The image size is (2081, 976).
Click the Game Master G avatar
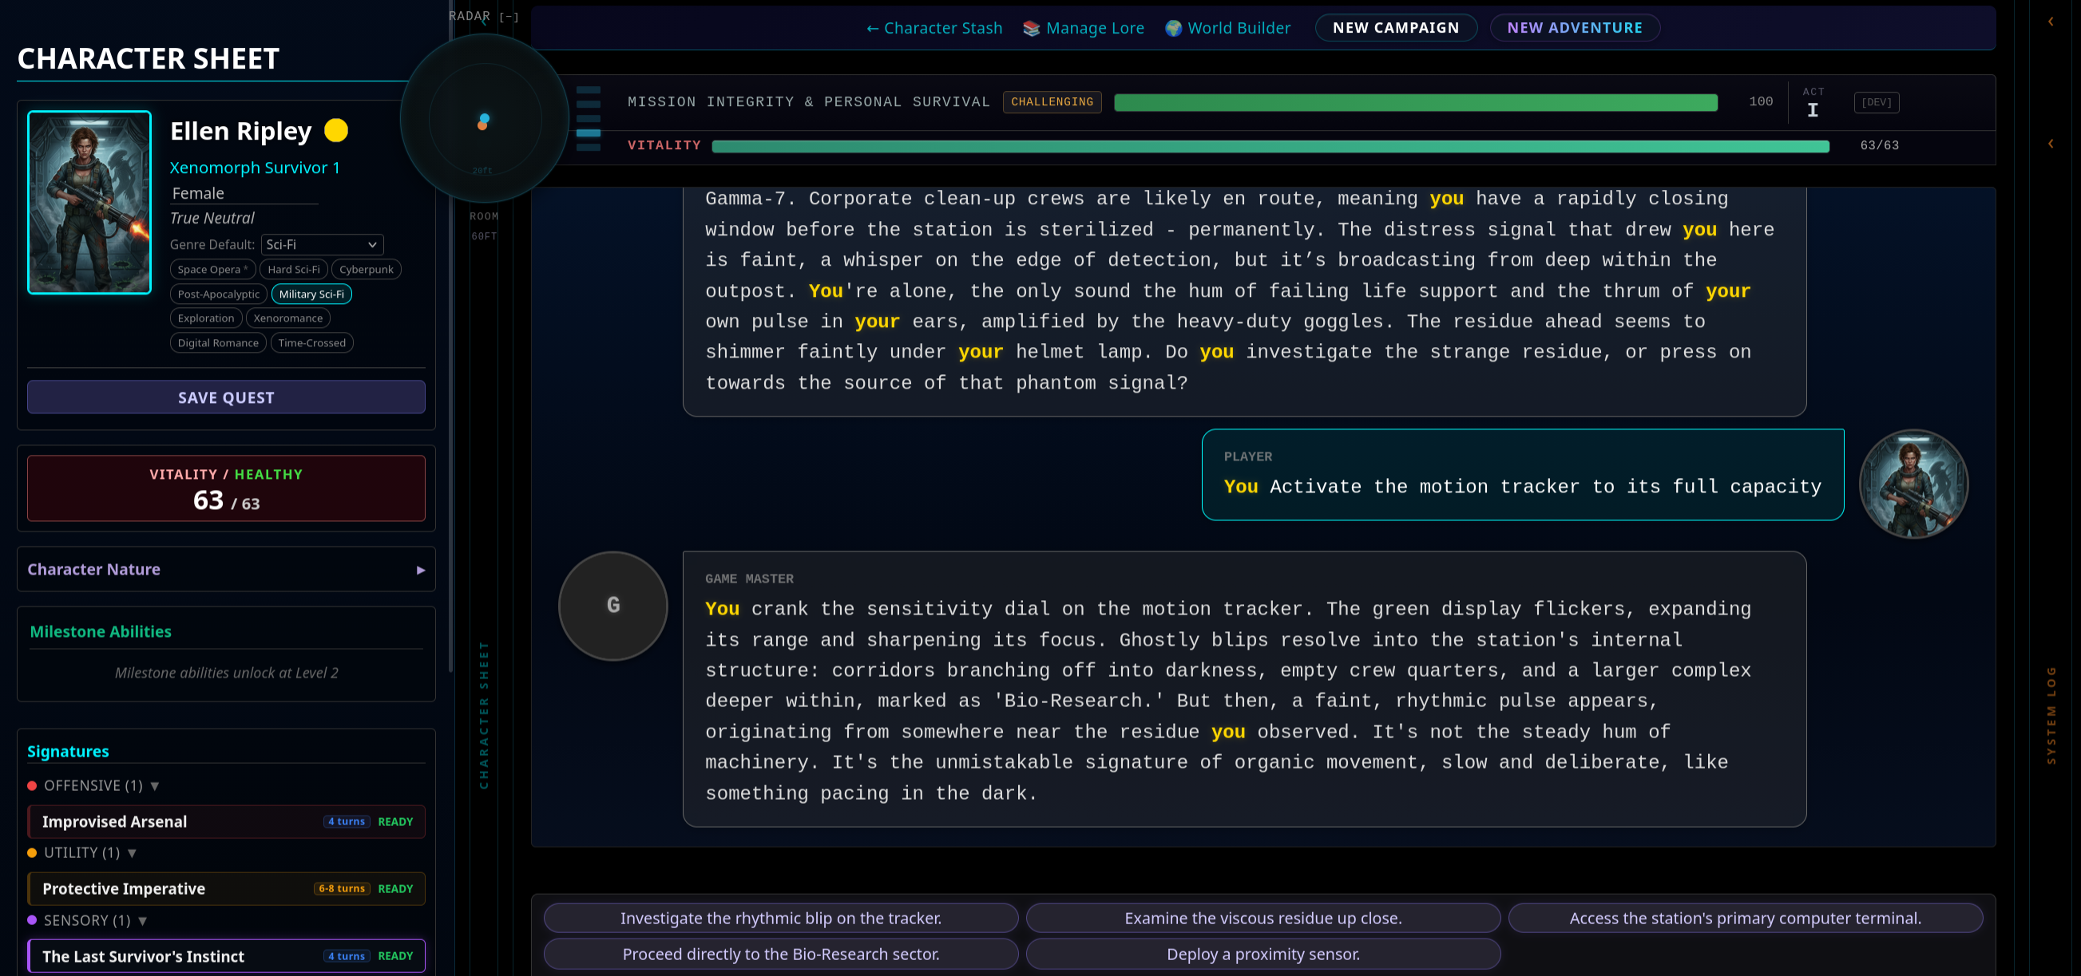pos(613,606)
